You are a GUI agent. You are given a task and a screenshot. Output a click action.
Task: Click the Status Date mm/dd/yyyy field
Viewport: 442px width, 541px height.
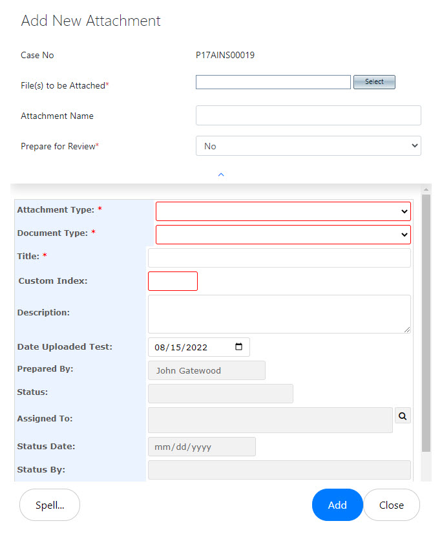tap(202, 447)
